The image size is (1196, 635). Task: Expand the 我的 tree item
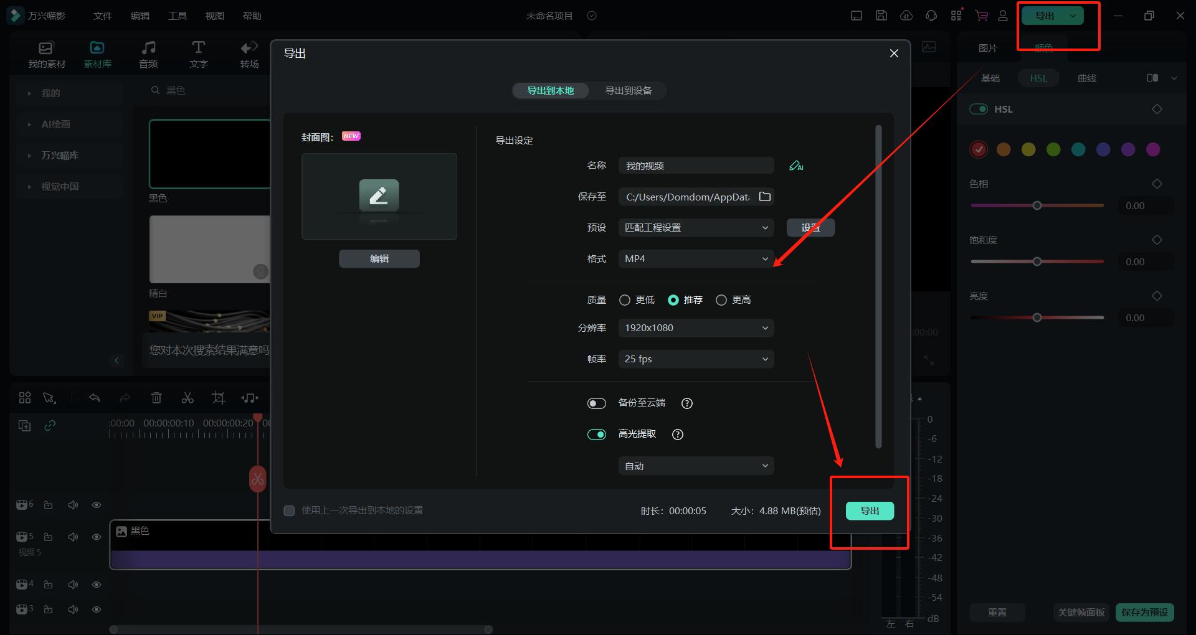tap(29, 93)
